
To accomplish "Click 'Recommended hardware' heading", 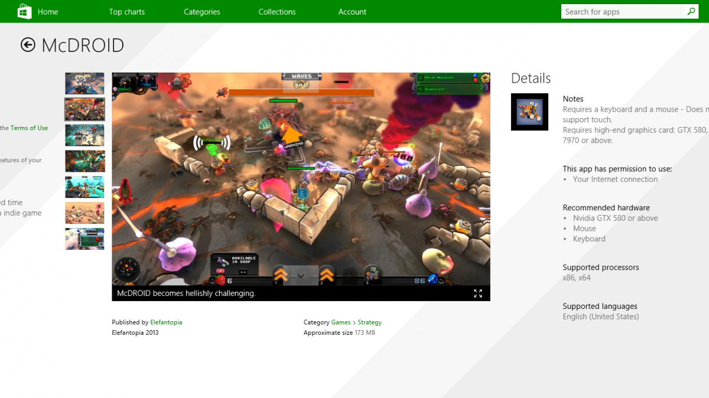I will point(606,208).
